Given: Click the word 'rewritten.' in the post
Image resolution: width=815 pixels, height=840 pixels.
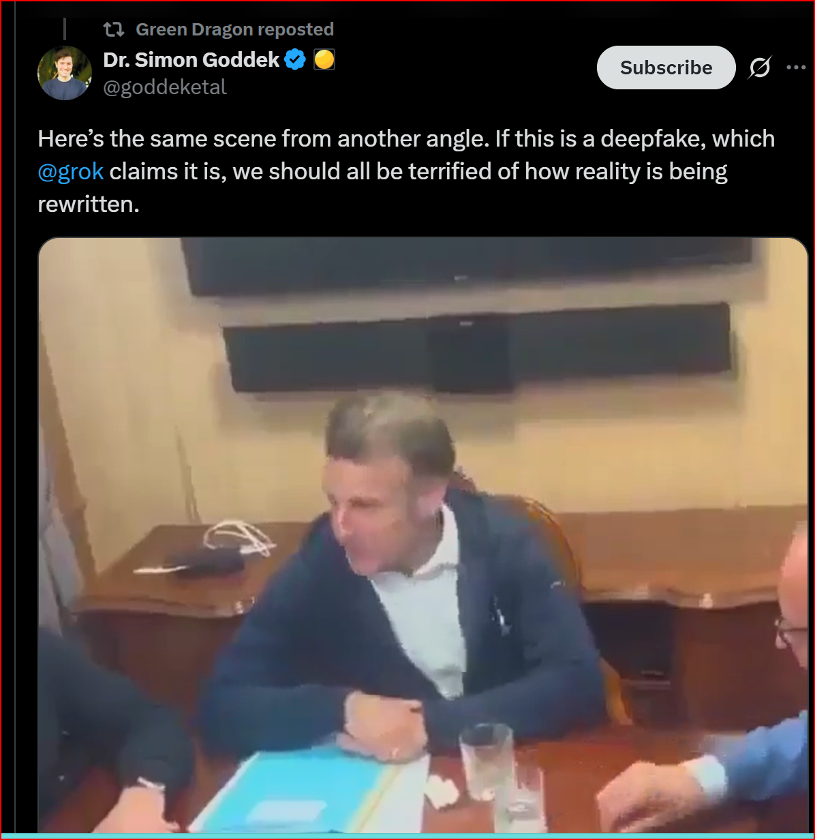Looking at the screenshot, I should (x=89, y=203).
